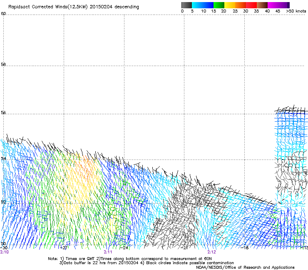Click the 'NOAA/NESDIS/Office of Research and Applications' credit
The height and width of the screenshot is (270, 308).
[x=245, y=268]
